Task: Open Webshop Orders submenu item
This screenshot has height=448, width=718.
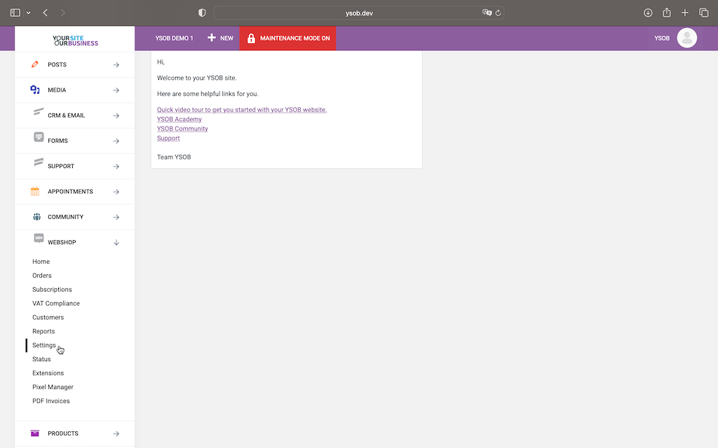Action: [x=41, y=275]
